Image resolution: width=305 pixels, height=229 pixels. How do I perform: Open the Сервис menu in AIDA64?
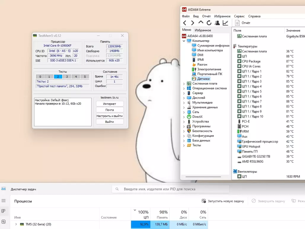pyautogui.click(x=239, y=16)
